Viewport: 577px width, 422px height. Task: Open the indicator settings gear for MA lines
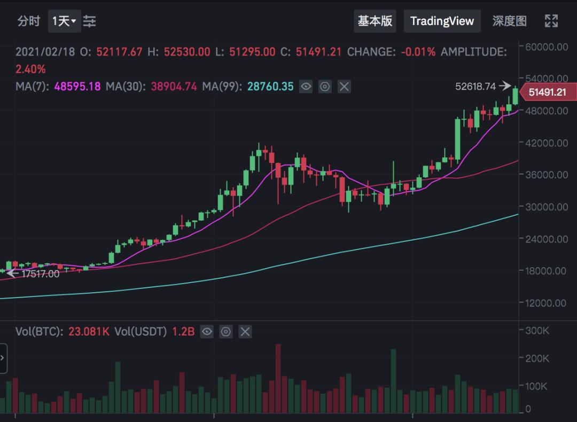point(325,87)
